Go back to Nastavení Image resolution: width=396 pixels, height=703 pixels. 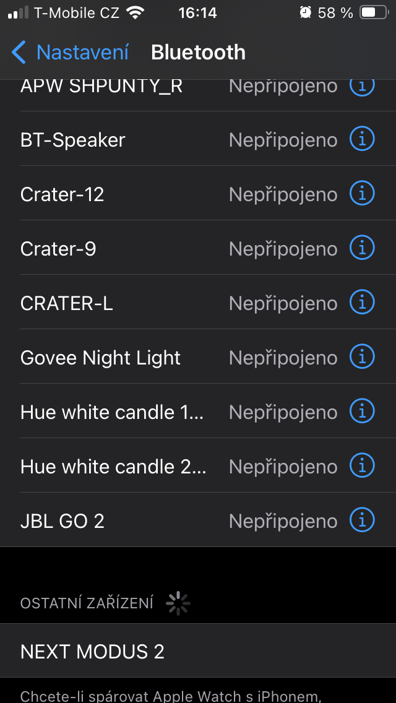coord(82,53)
